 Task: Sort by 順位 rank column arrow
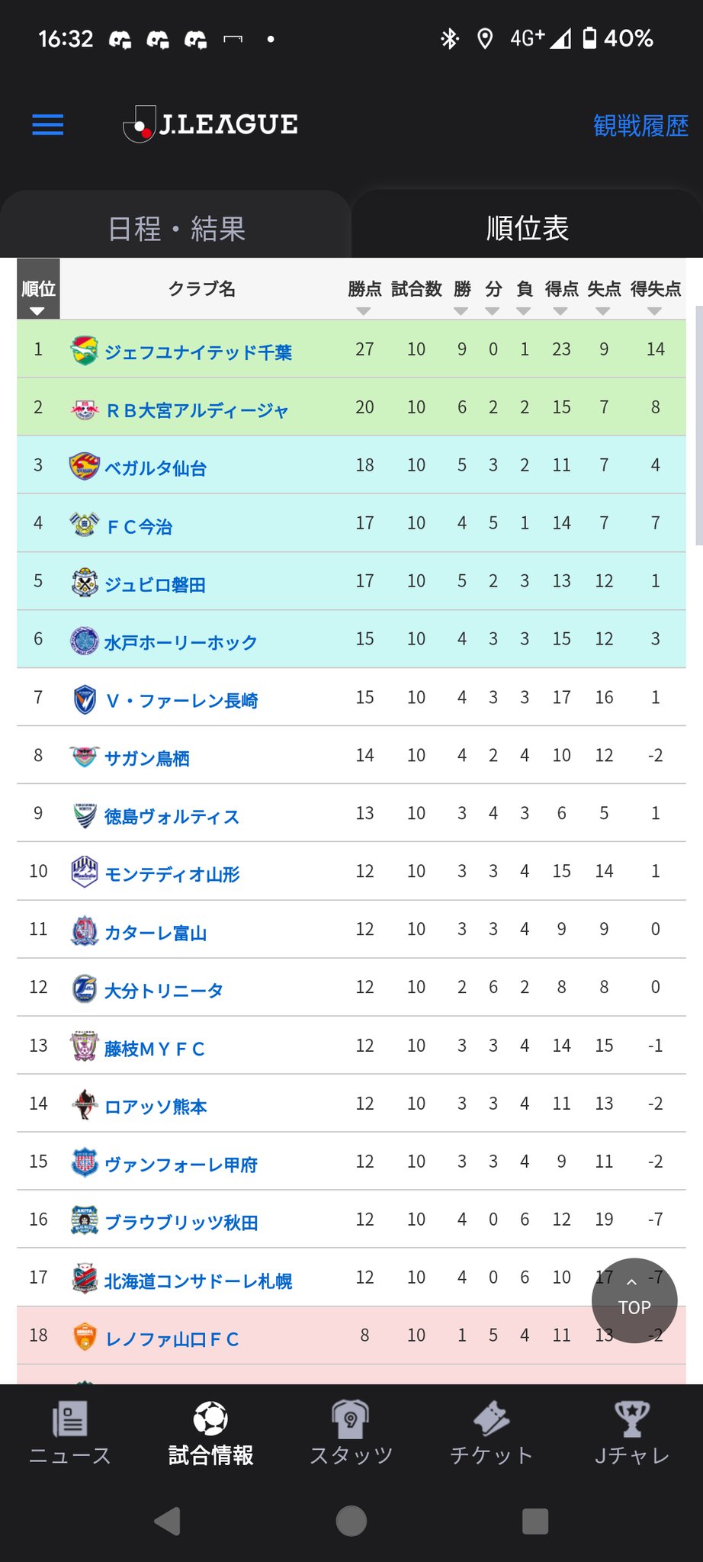37,311
